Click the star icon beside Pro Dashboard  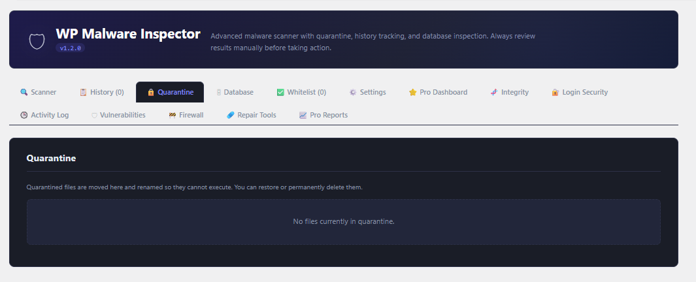(x=412, y=92)
